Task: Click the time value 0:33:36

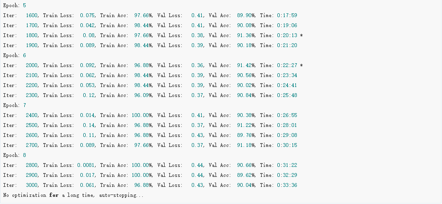Action: point(287,185)
